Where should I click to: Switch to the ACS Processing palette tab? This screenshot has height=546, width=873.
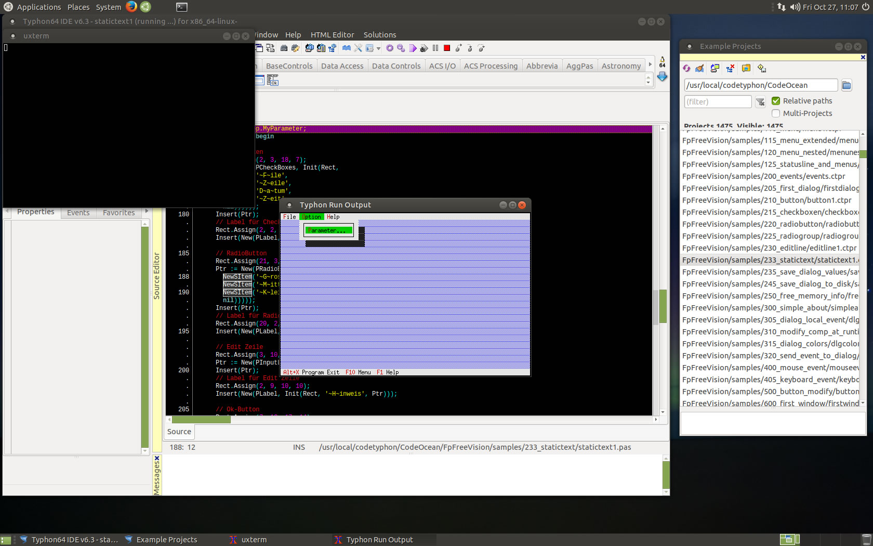tap(491, 66)
